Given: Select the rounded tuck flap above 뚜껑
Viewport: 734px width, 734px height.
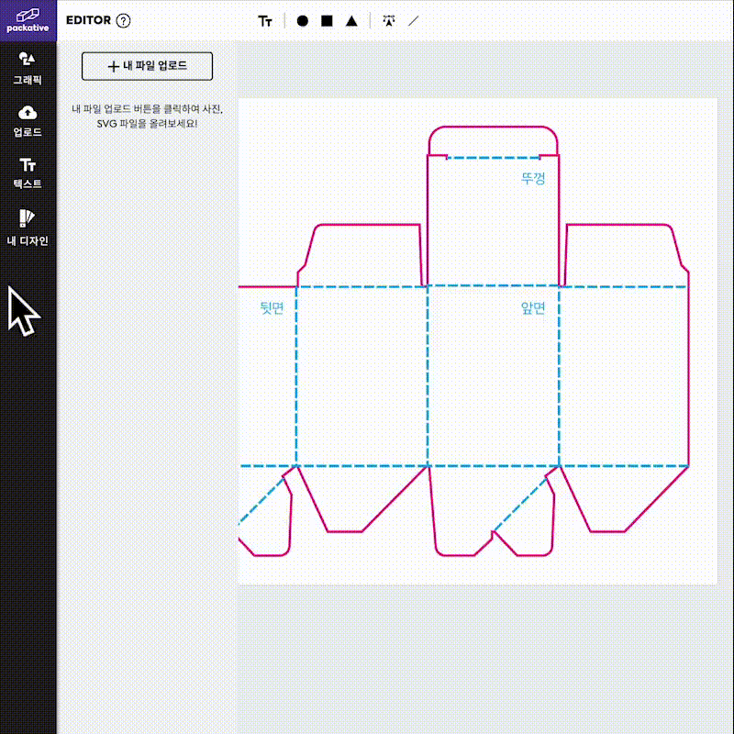Looking at the screenshot, I should coord(493,141).
